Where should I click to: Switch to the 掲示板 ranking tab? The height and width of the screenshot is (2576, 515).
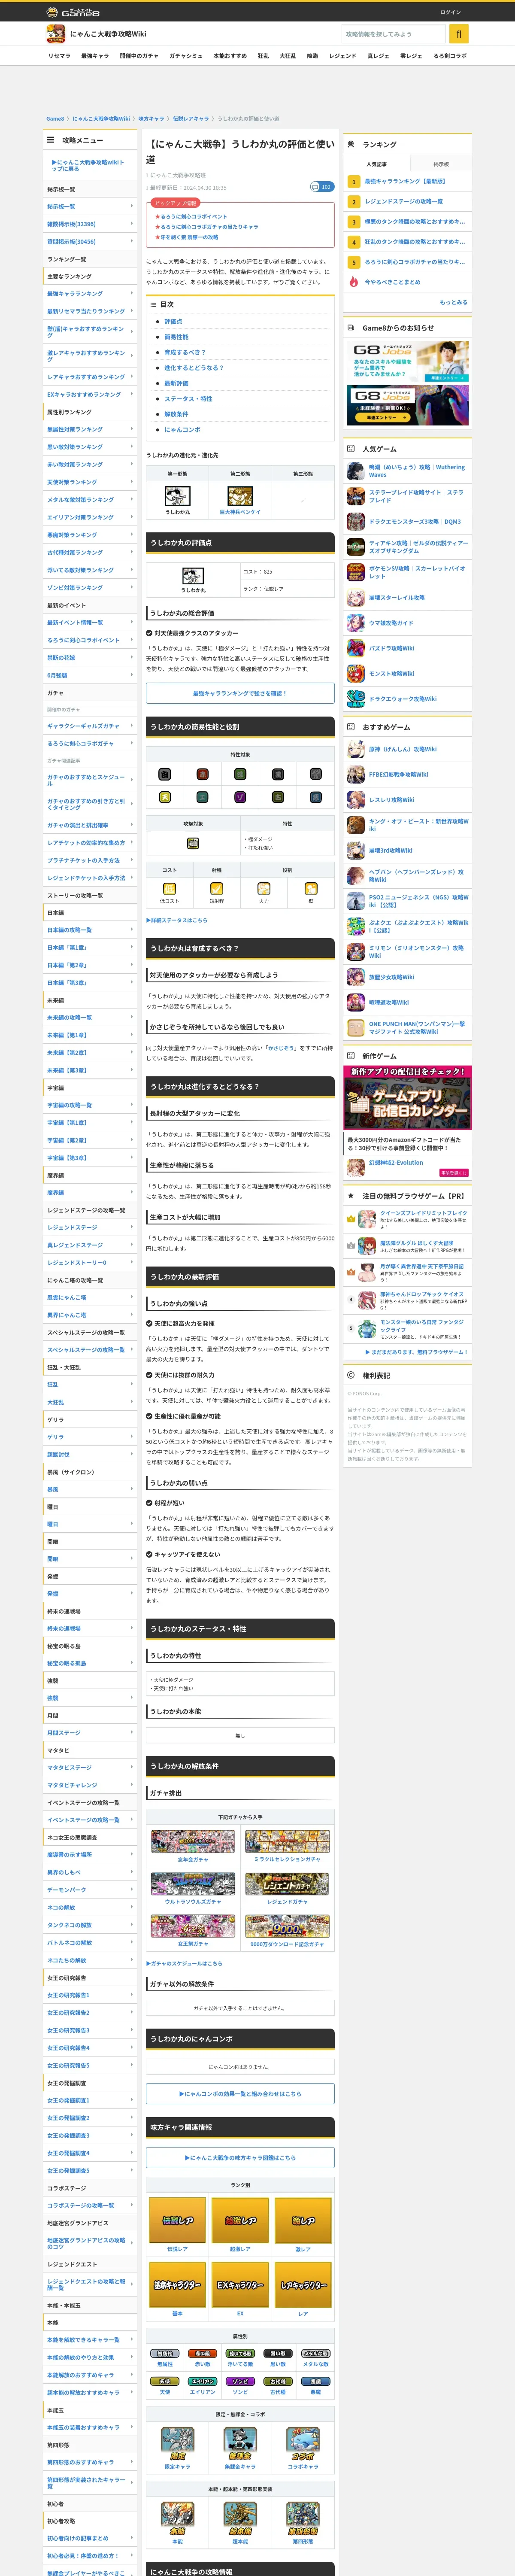pos(441,164)
